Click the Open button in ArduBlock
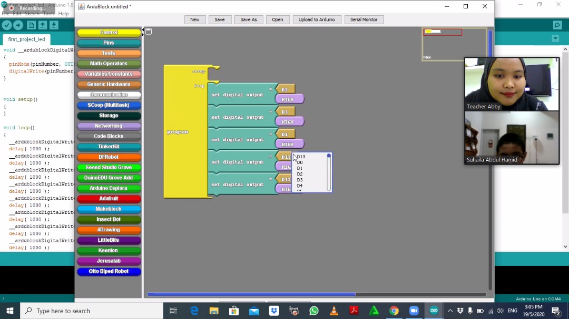 [x=278, y=19]
